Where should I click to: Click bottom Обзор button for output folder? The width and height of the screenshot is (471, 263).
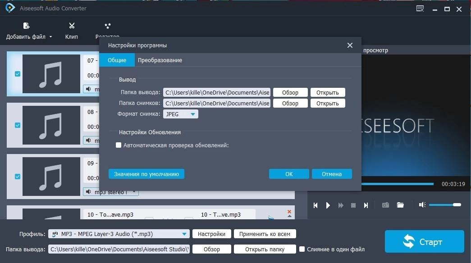tap(211, 249)
